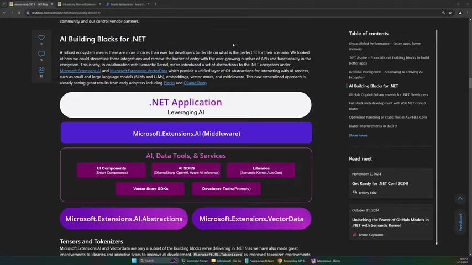
Task: Jump to Artificial Intelligence contents entry
Action: (386, 75)
